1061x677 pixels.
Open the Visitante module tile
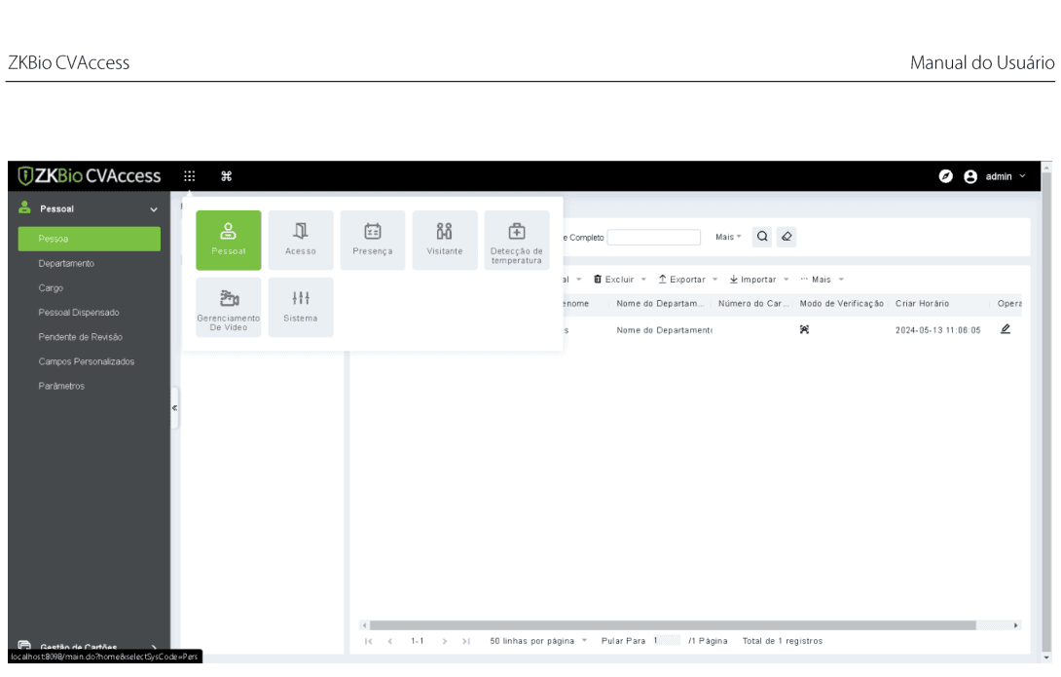(x=445, y=241)
